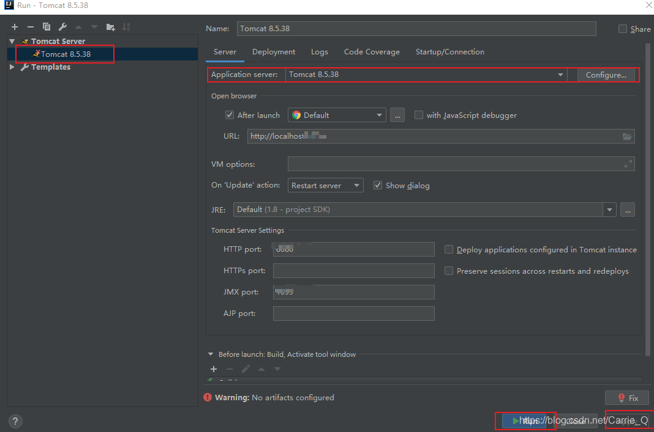Remove configuration with minus icon
This screenshot has height=432, width=654.
31,27
